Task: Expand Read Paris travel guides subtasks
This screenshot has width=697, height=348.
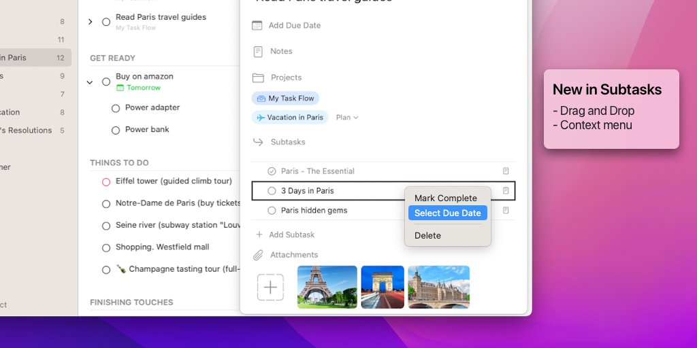Action: click(x=91, y=22)
